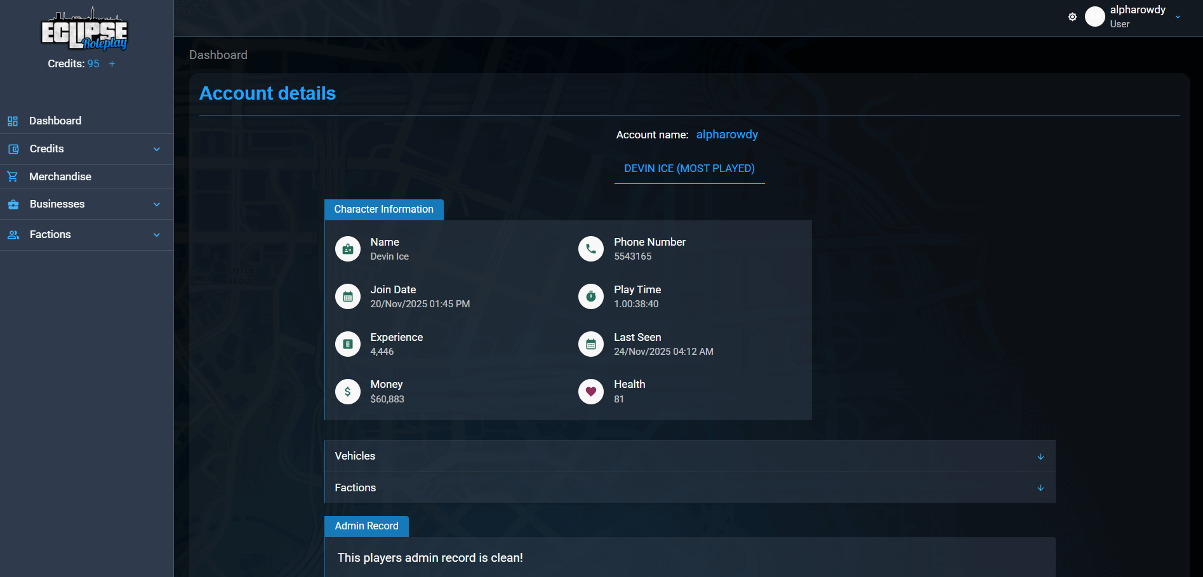Open Merchandise in the sidebar
Viewport: 1203px width, 577px height.
[86, 177]
